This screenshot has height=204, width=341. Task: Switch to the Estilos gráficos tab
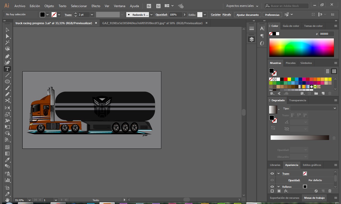312,165
